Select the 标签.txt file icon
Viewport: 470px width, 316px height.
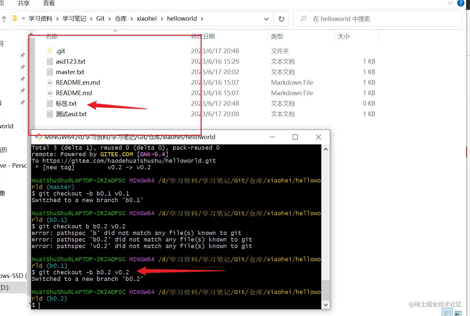tap(50, 103)
